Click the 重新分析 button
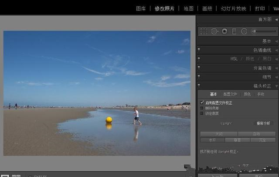The width and height of the screenshot is (279, 177). (x=263, y=123)
